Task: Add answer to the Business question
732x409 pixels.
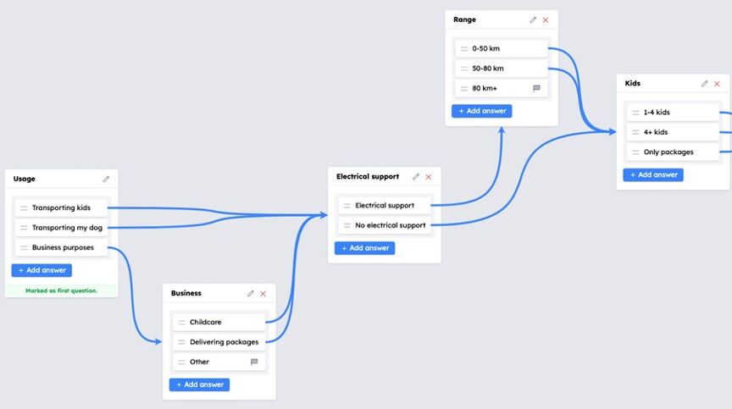Action: 199,384
